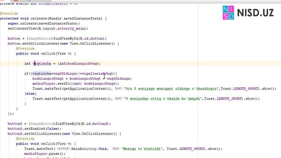This screenshot has width=281, height=158.
Task: Click "button.setOnClickListener" call
Action: pos(33,43)
